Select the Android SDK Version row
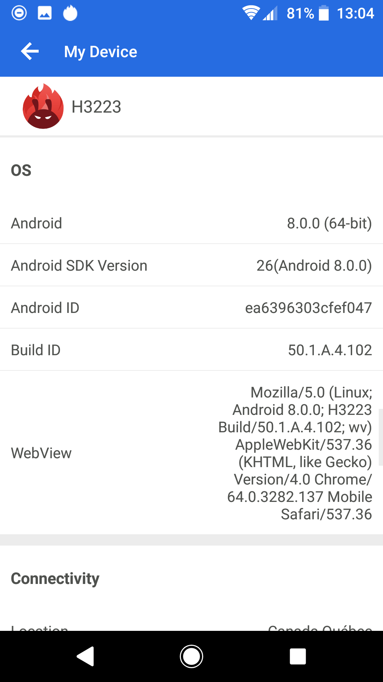Image resolution: width=383 pixels, height=682 pixels. coord(191,266)
